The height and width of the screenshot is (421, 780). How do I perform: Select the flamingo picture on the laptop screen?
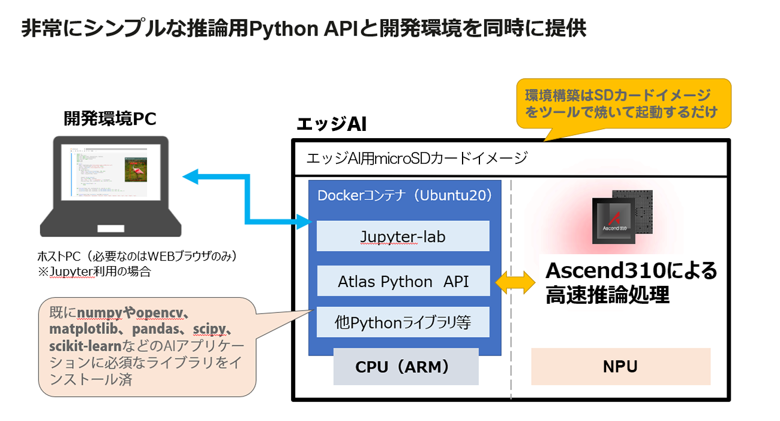[x=136, y=169]
